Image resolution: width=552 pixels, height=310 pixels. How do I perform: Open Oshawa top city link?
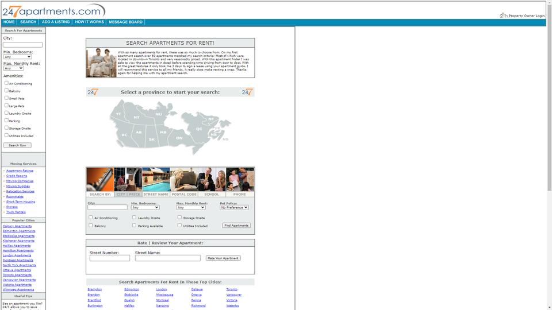pyautogui.click(x=197, y=289)
